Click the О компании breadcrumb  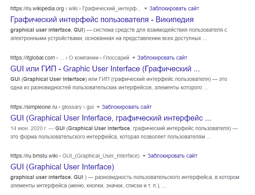(84, 58)
